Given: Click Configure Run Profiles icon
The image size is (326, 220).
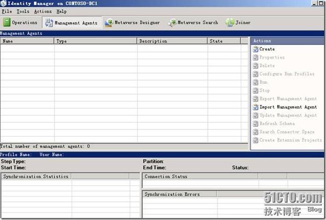Looking at the screenshot, I should pyautogui.click(x=255, y=74).
